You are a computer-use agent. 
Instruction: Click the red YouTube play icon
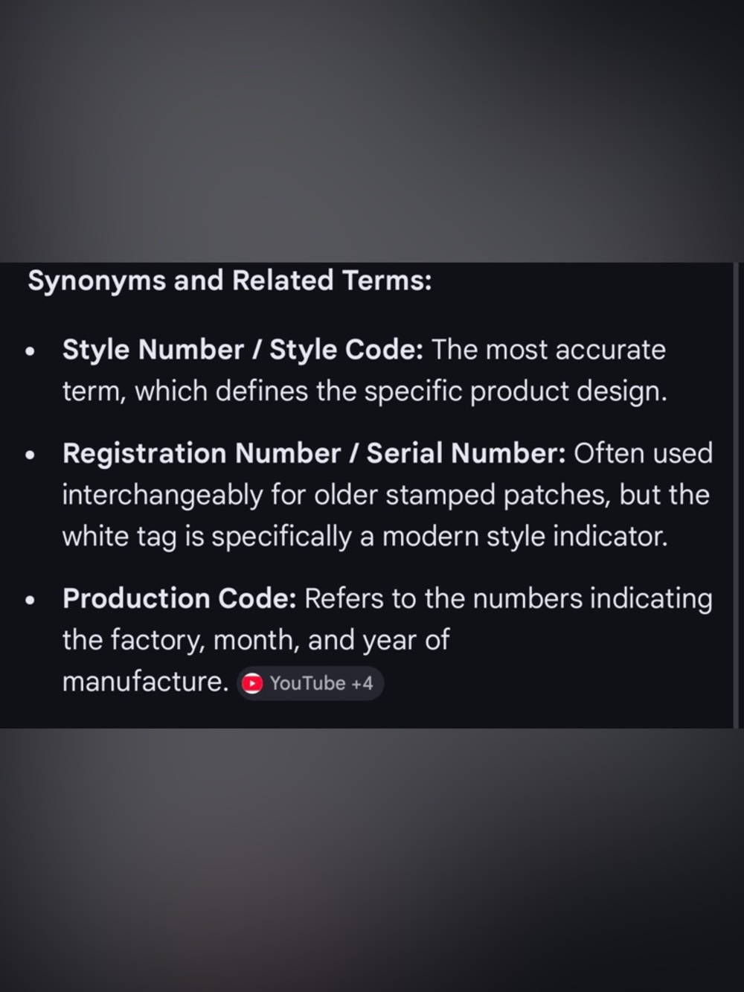click(x=253, y=683)
